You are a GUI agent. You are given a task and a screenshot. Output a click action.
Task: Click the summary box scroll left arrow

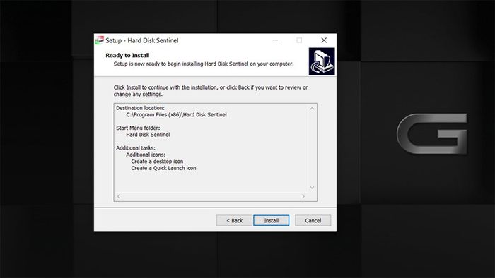coord(119,196)
